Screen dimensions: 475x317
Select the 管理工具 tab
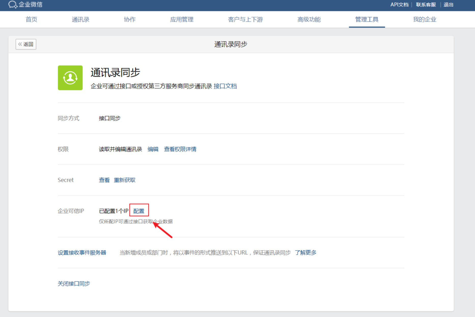click(x=367, y=20)
